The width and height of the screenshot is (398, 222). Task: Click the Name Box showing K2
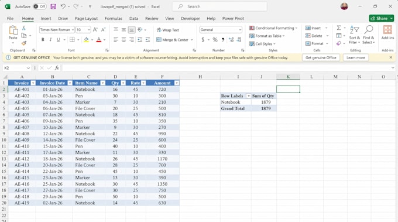(x=16, y=68)
